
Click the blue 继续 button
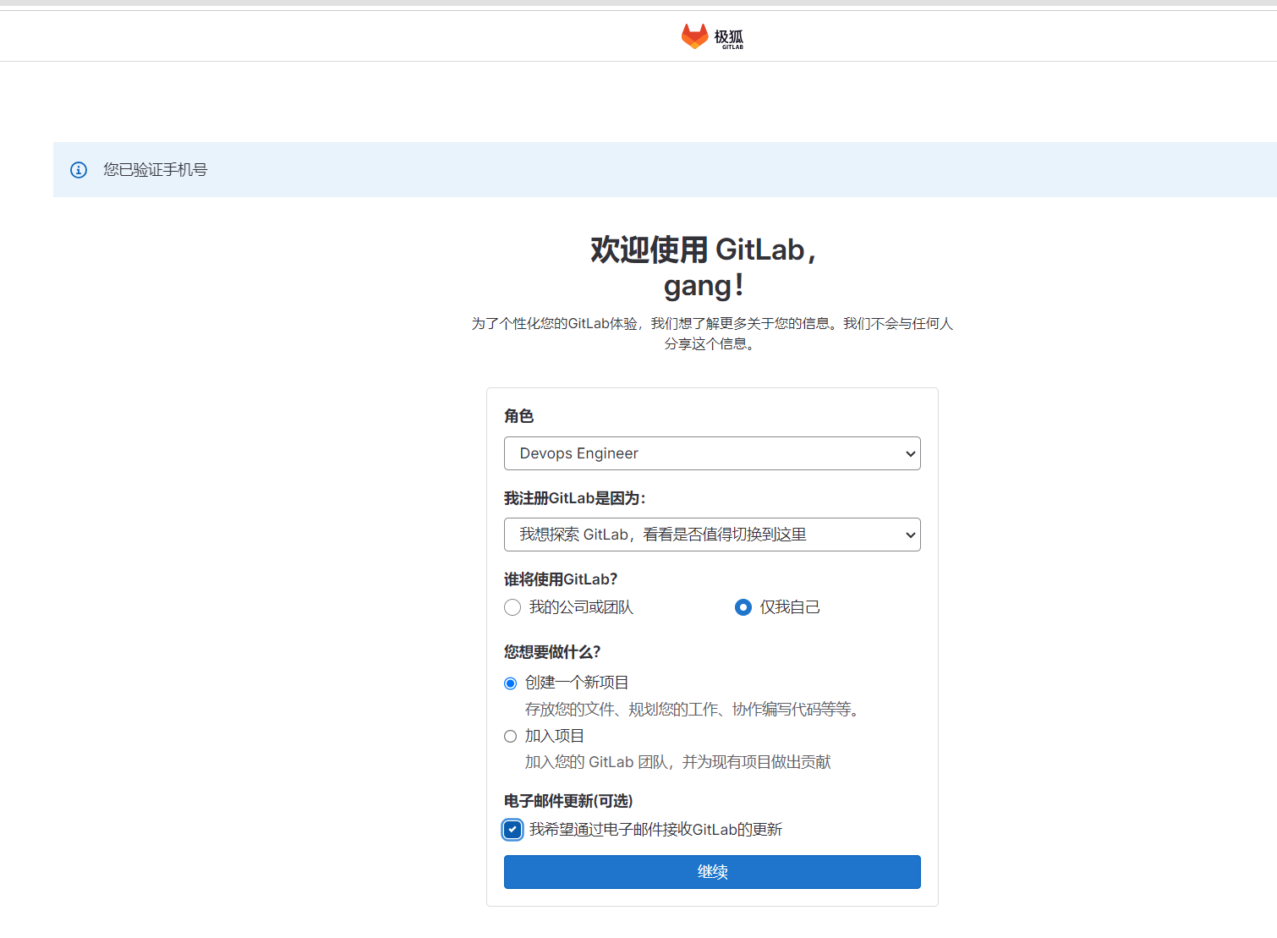pyautogui.click(x=712, y=872)
